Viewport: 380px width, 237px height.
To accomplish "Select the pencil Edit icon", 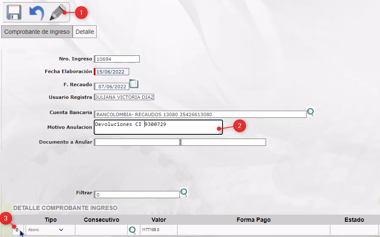I will click(x=58, y=12).
